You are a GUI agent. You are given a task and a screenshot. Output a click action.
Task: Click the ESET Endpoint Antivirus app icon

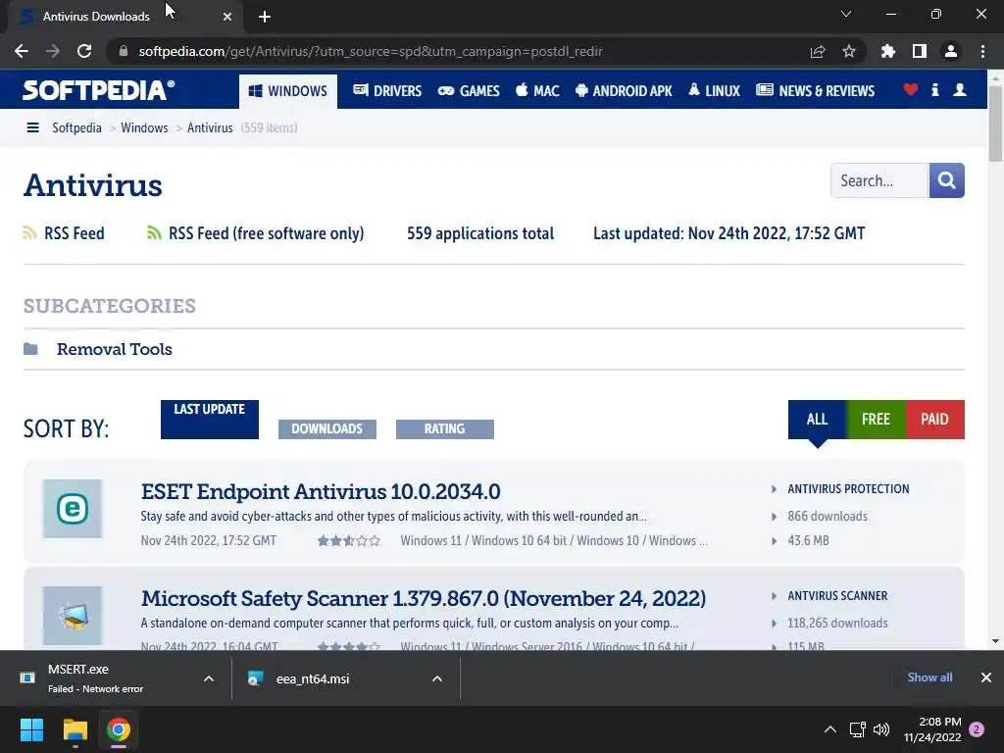click(x=73, y=509)
